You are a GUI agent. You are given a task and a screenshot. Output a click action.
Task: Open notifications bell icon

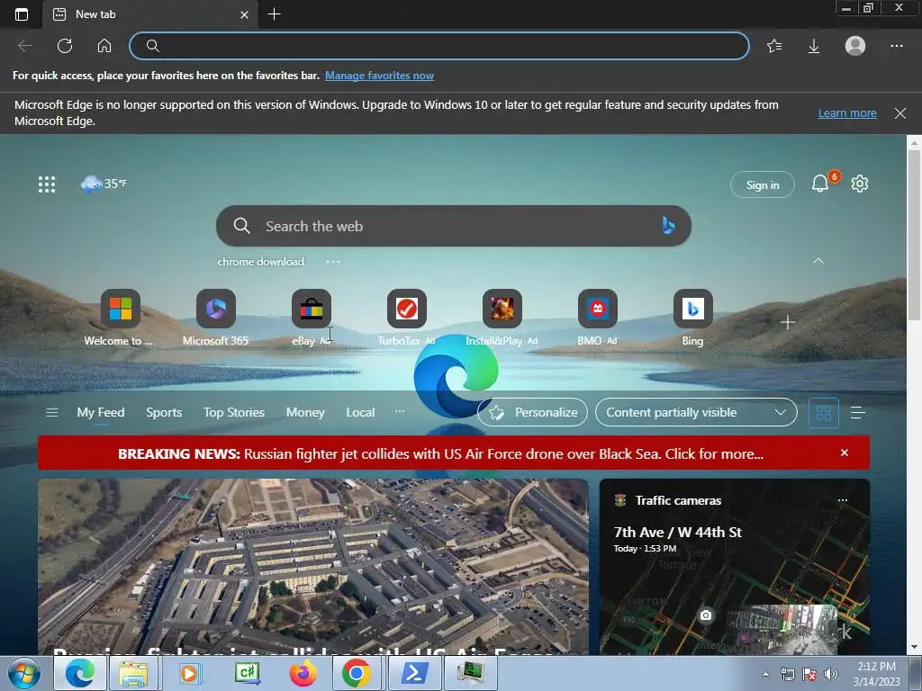pos(820,184)
